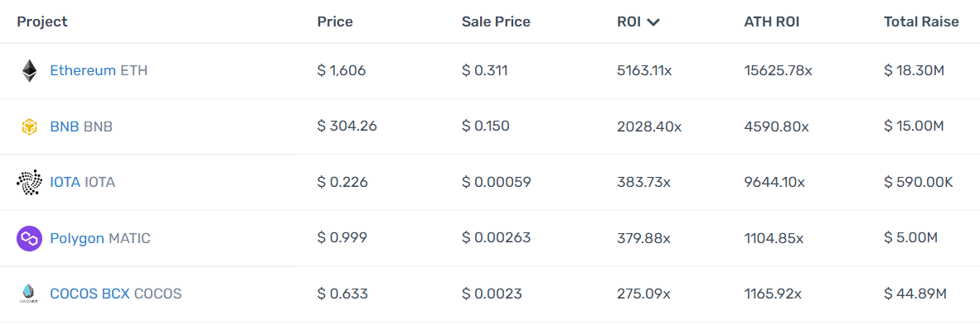Viewport: 980px width, 325px height.
Task: Open the Polygon project link
Action: point(77,238)
